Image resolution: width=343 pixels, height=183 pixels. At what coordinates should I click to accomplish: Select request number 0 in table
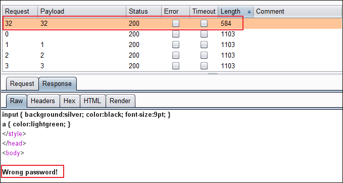tap(7, 34)
